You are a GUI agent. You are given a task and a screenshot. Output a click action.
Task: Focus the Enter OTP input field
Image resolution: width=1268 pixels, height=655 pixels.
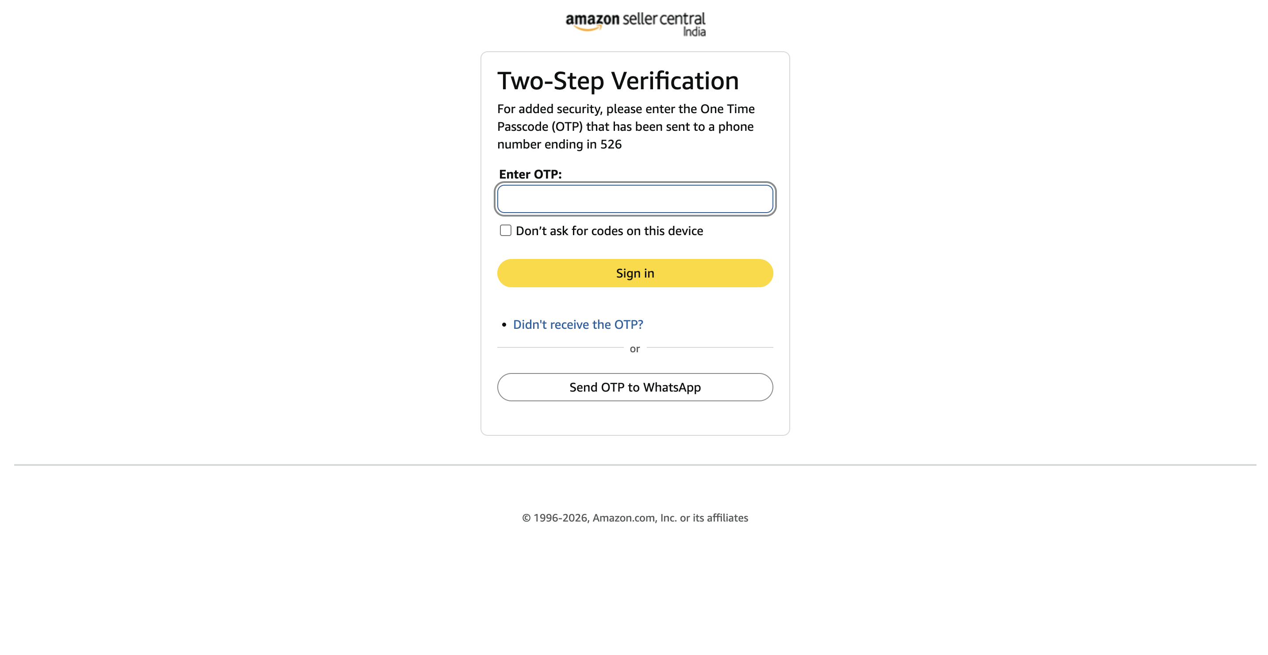[x=635, y=198]
